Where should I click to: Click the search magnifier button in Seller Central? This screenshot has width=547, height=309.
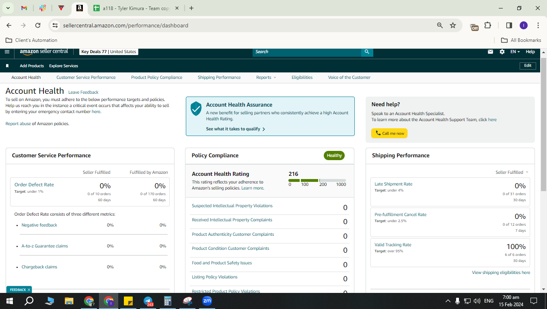367,51
